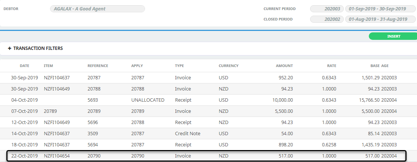Click the Current Period 202003 field

point(327,9)
